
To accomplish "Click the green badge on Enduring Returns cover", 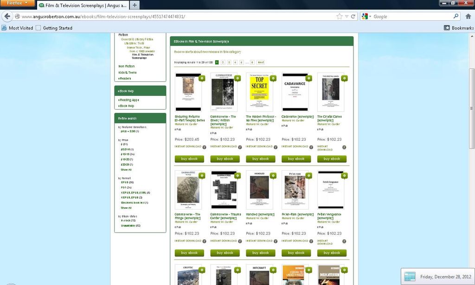I will click(x=202, y=78).
